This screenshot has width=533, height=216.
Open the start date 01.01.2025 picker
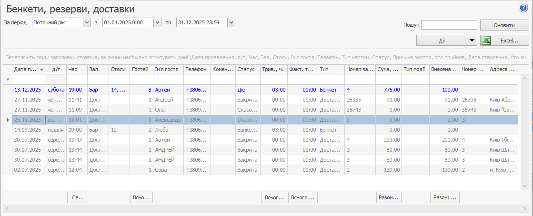tap(158, 22)
